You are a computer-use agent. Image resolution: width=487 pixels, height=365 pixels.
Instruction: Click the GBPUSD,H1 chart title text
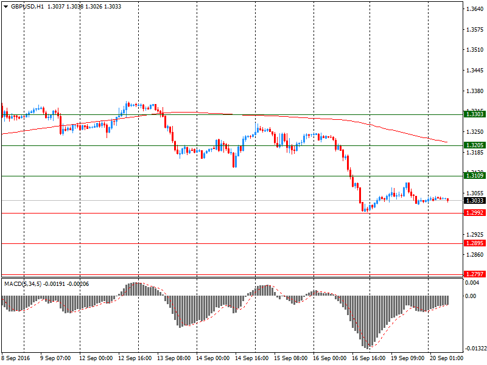[27, 7]
